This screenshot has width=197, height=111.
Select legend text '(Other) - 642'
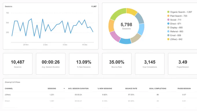176,39
